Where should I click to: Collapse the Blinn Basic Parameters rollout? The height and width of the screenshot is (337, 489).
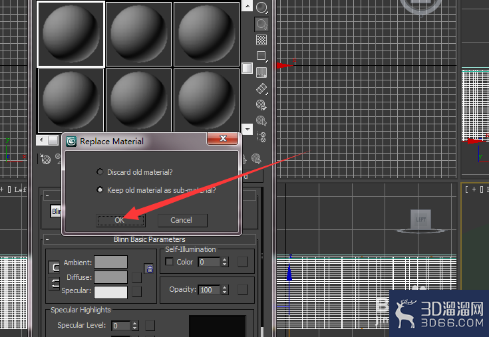(x=47, y=239)
